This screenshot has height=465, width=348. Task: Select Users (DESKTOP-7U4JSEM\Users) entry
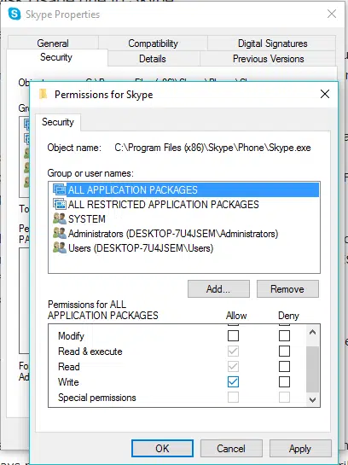tap(186, 247)
